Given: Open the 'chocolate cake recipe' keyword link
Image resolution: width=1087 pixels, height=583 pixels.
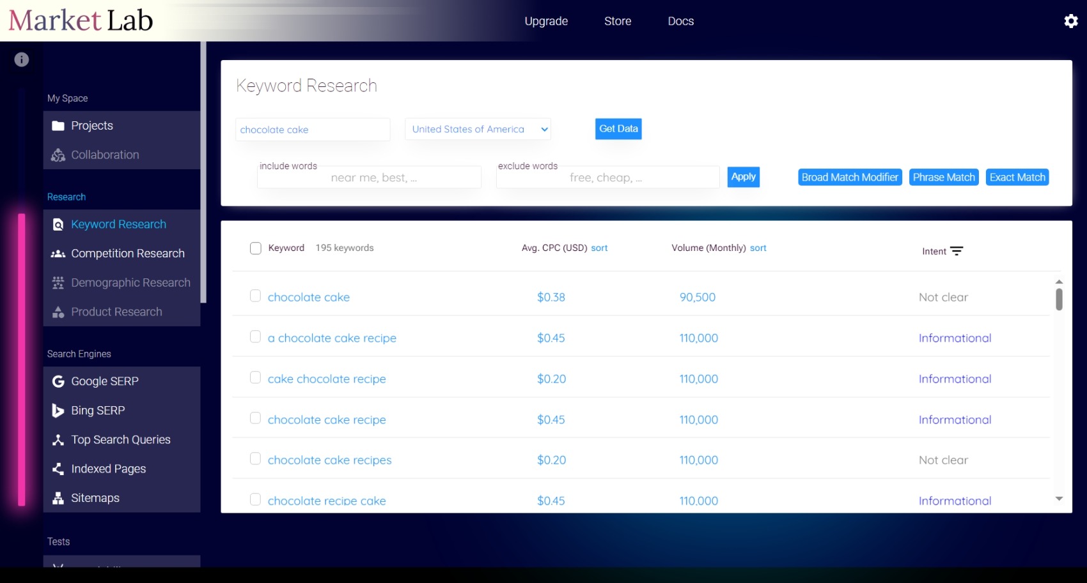Looking at the screenshot, I should pos(327,420).
